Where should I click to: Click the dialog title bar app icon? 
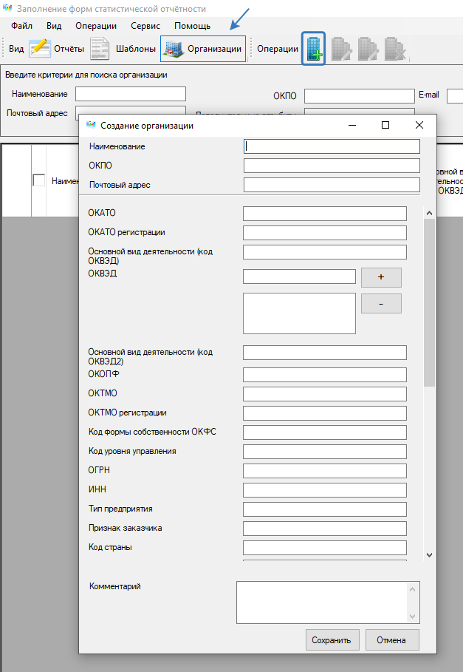coord(92,125)
